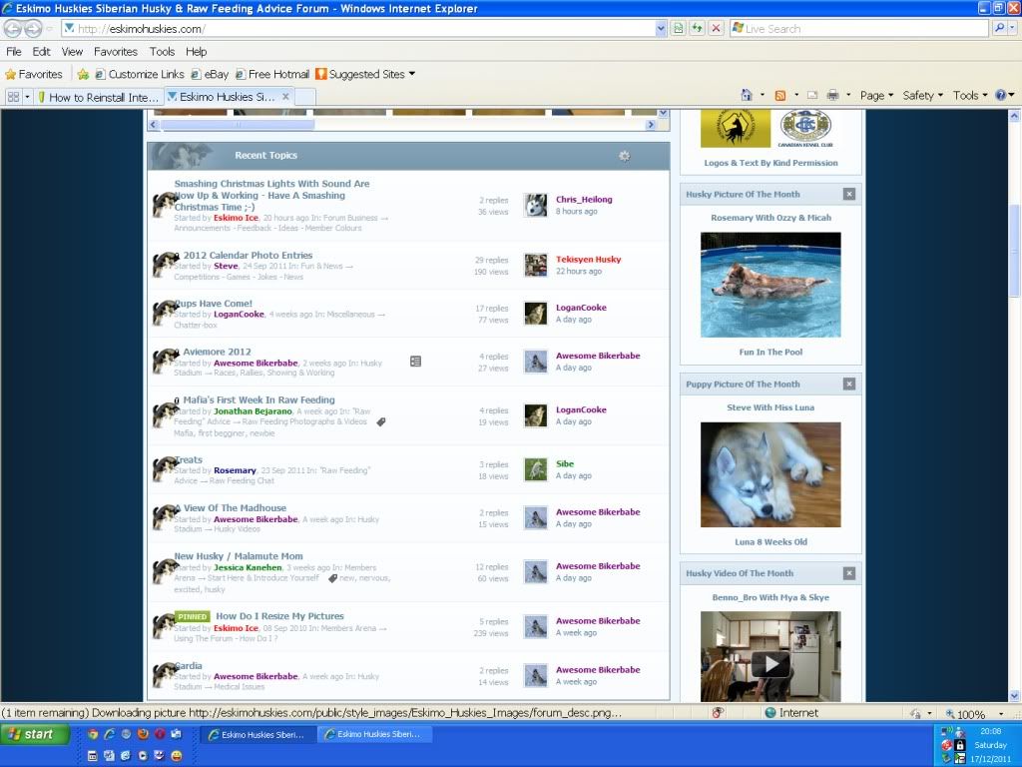
Task: Open the Tools toolbar dropdown
Action: coord(970,95)
